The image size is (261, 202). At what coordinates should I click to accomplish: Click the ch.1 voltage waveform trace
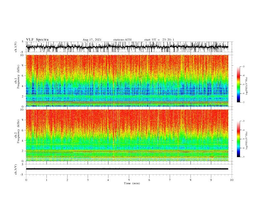[x=127, y=47]
